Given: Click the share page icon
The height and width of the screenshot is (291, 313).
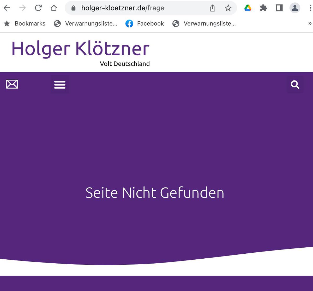Looking at the screenshot, I should pyautogui.click(x=212, y=8).
